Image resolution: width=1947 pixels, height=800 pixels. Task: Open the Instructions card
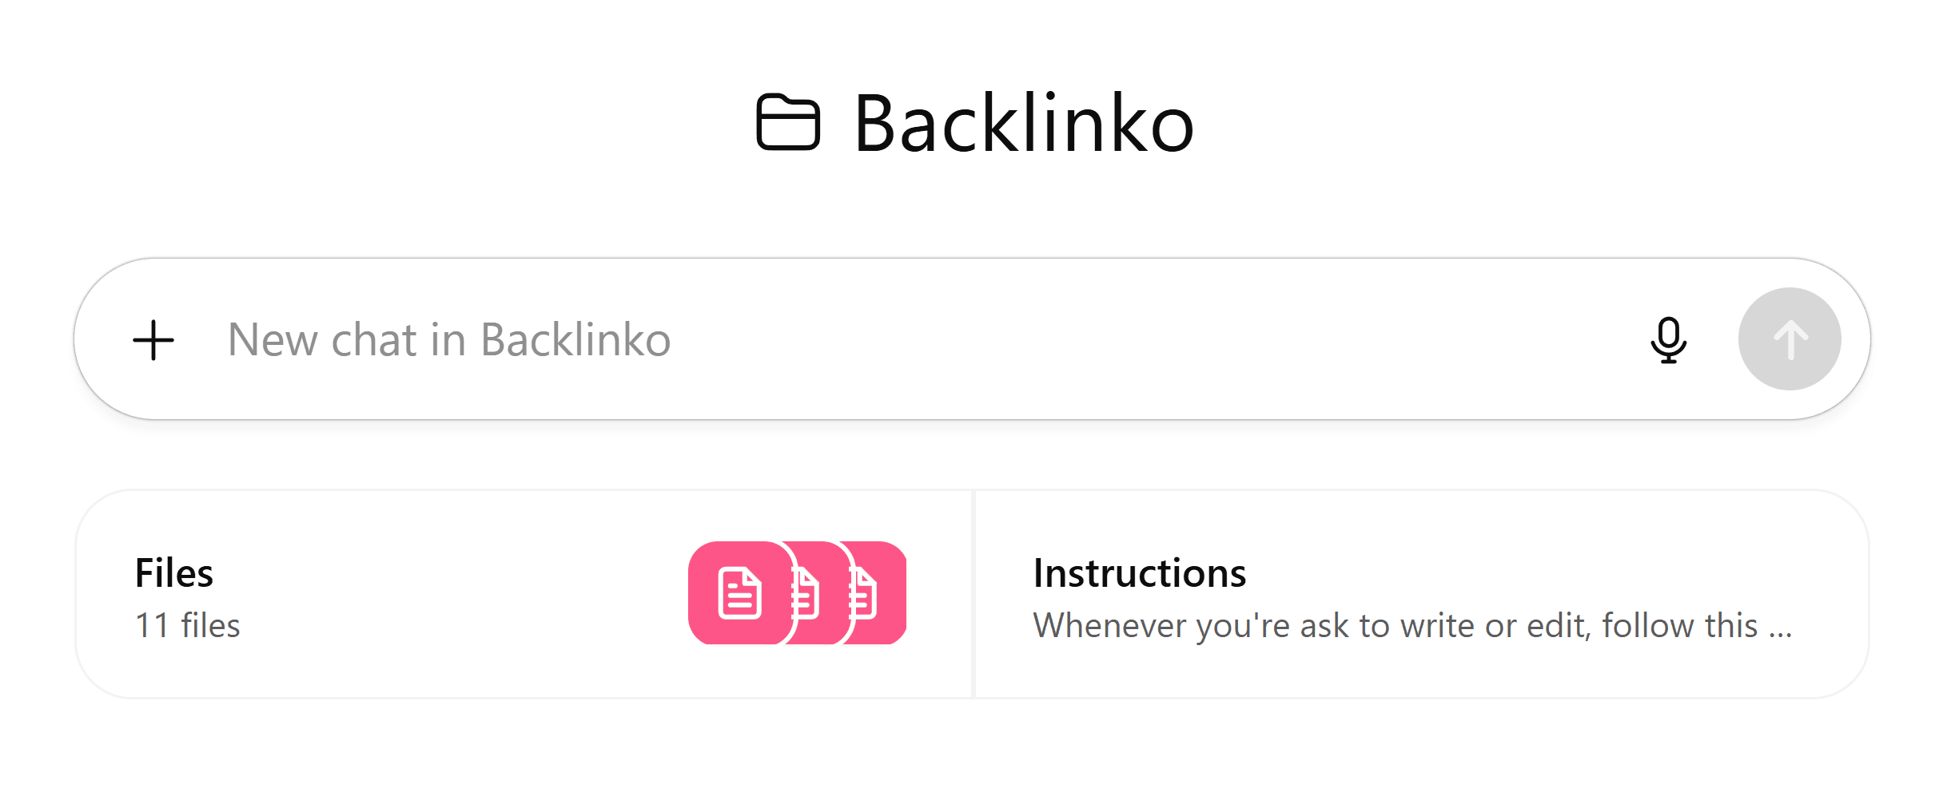tap(1422, 595)
